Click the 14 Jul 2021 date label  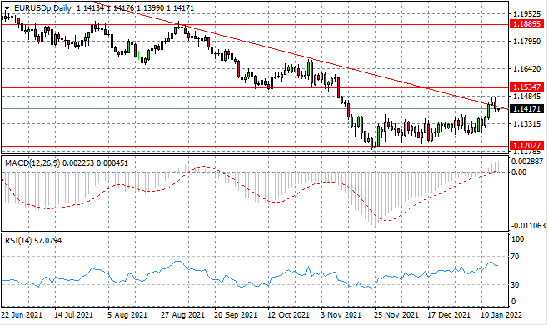tap(74, 315)
